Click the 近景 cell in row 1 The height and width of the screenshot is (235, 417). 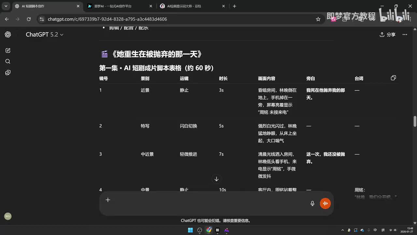tap(145, 90)
